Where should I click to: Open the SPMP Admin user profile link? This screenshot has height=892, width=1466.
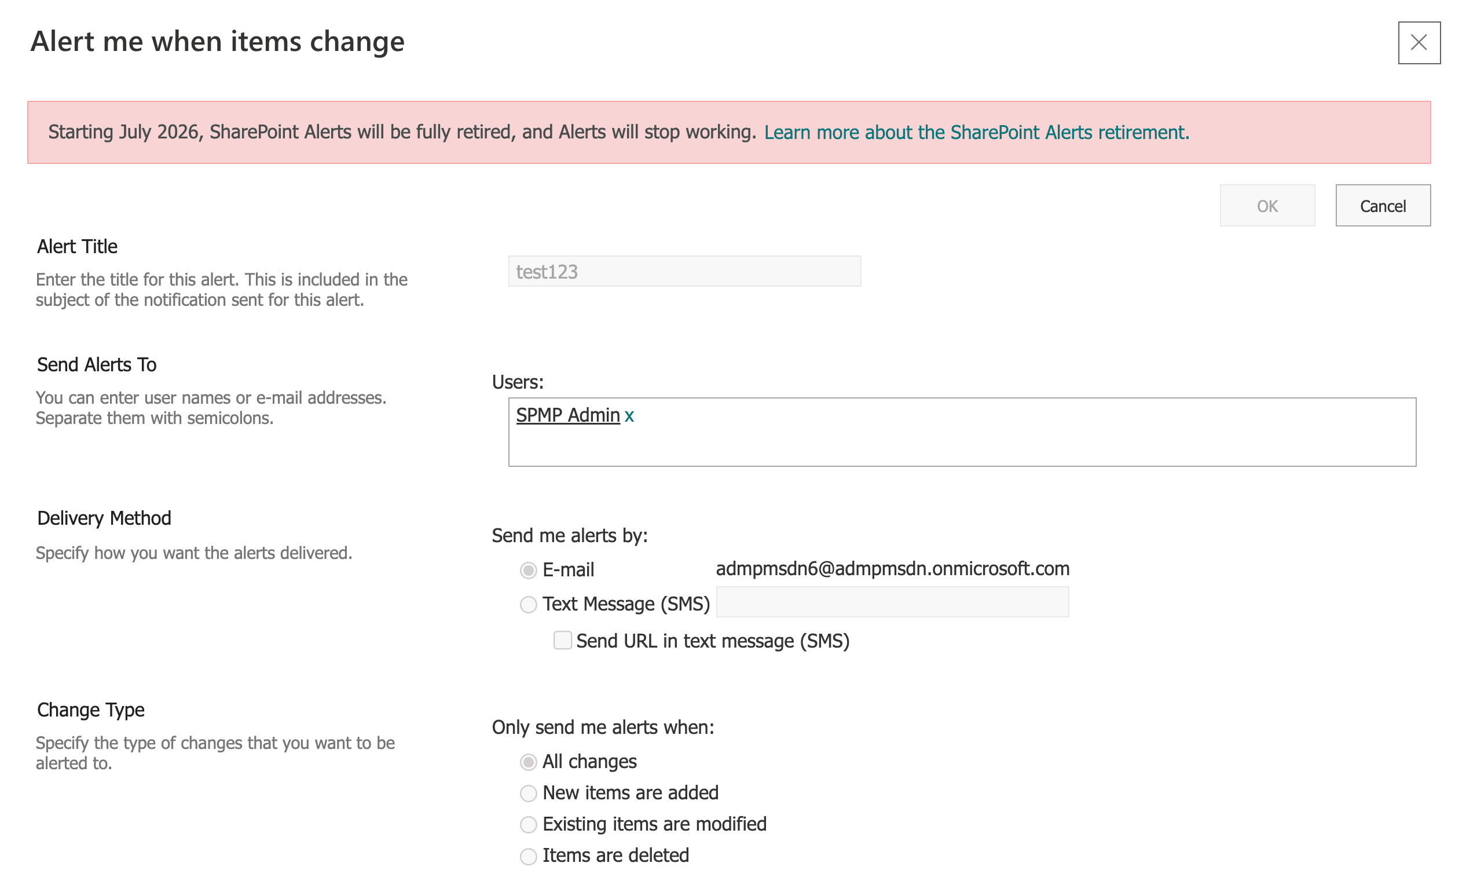point(567,415)
